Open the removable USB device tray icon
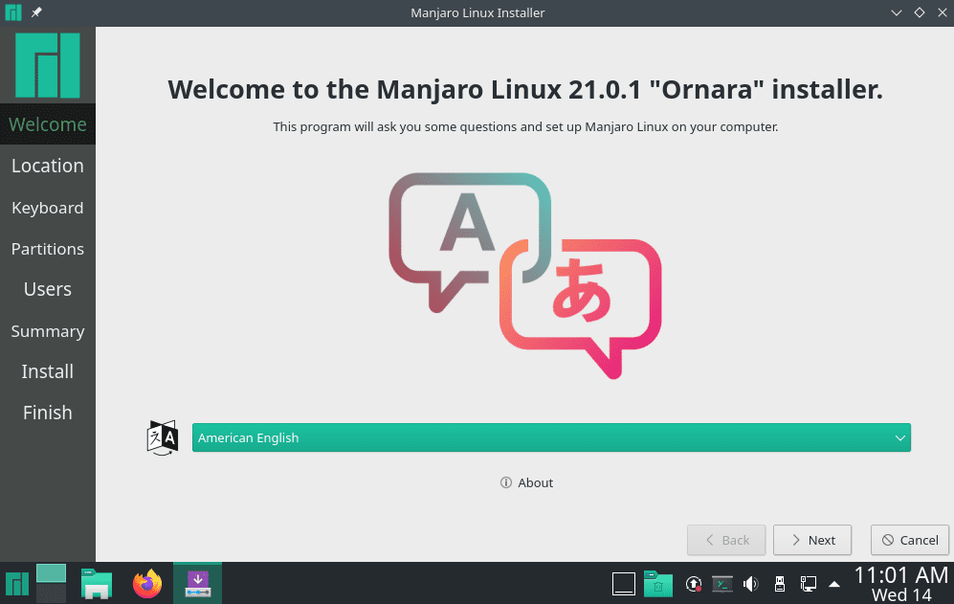Viewport: 954px width, 604px height. (x=780, y=583)
